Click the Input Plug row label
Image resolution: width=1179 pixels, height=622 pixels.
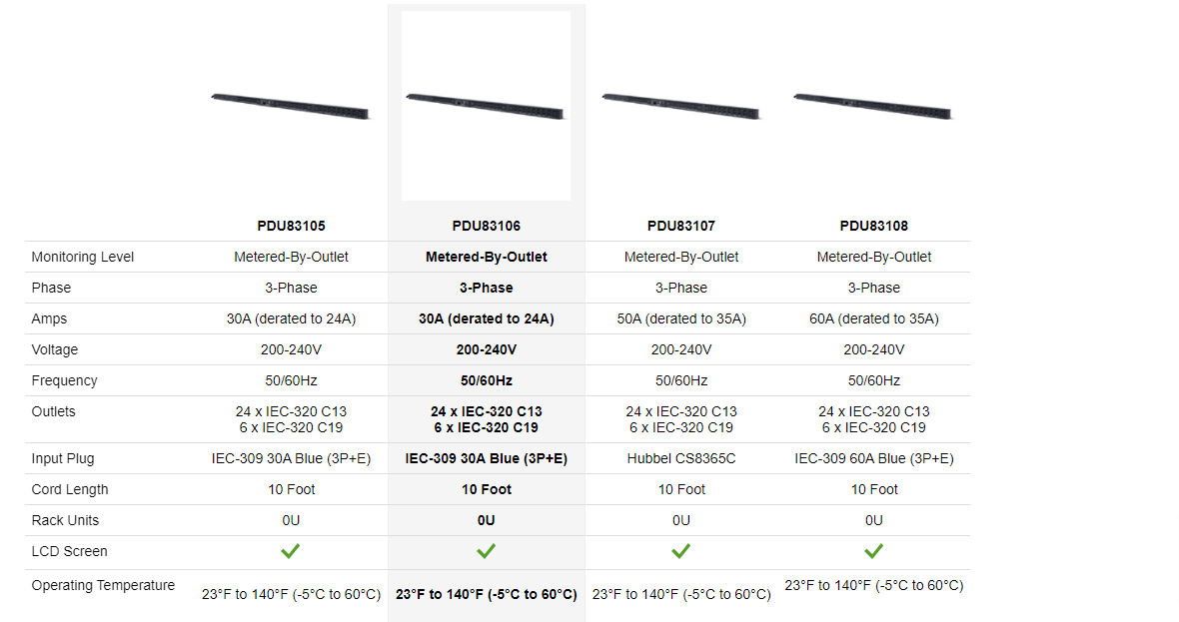coord(64,458)
